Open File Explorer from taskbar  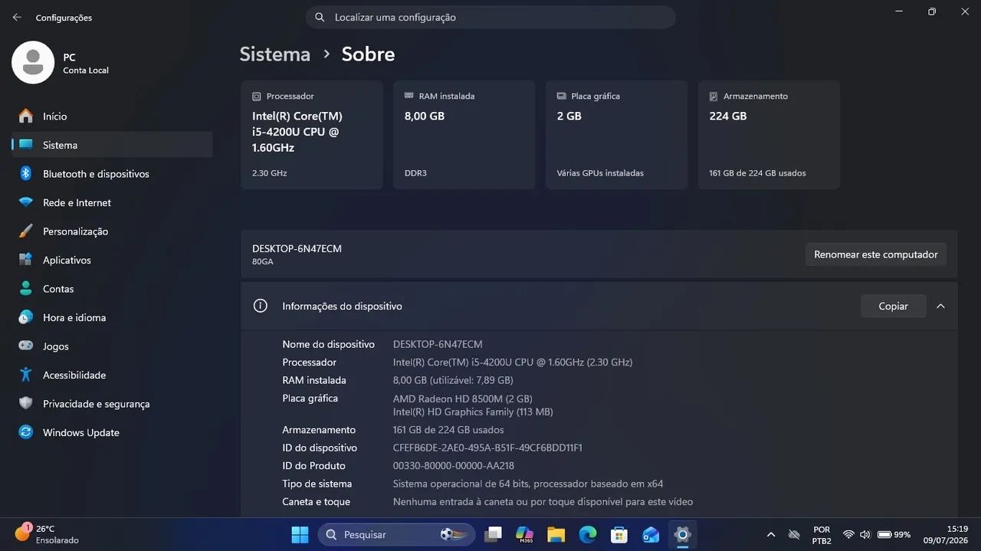coord(556,534)
